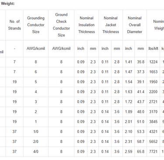The width and height of the screenshot is (164, 160).
Task: Select the 48.0 mm diameter cell
Action: [140, 112]
